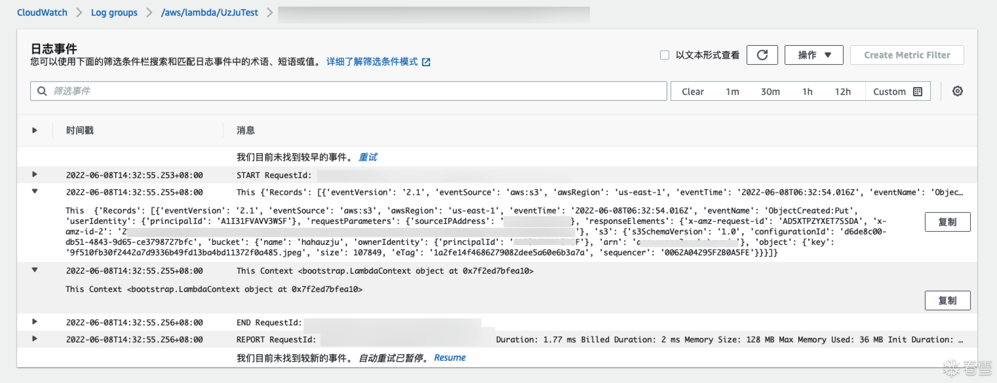Focus the 筛选事件 filter input field
Screen dimensions: 997x383
pos(348,91)
